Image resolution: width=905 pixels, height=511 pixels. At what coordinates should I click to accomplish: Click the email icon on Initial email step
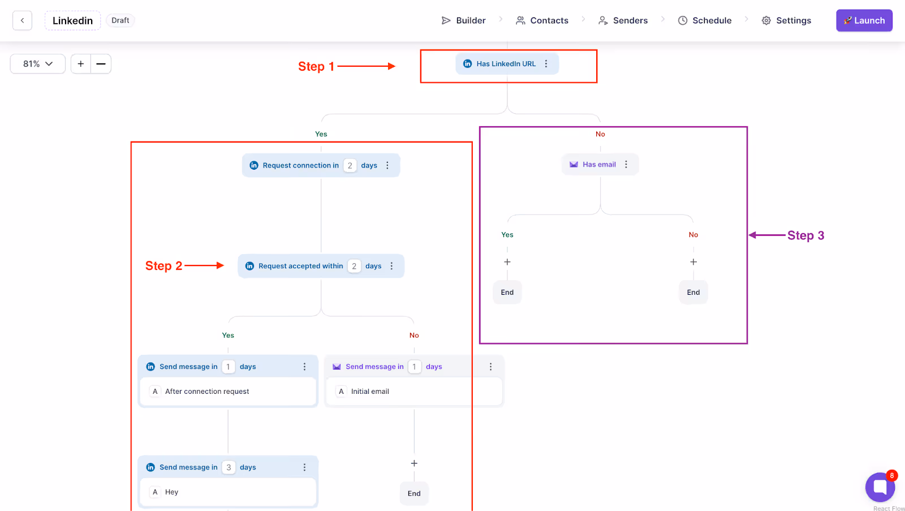(x=337, y=366)
